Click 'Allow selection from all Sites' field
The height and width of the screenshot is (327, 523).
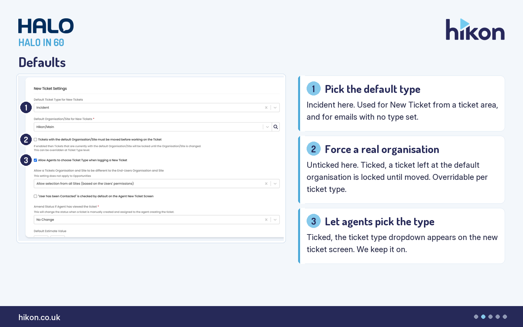157,184
